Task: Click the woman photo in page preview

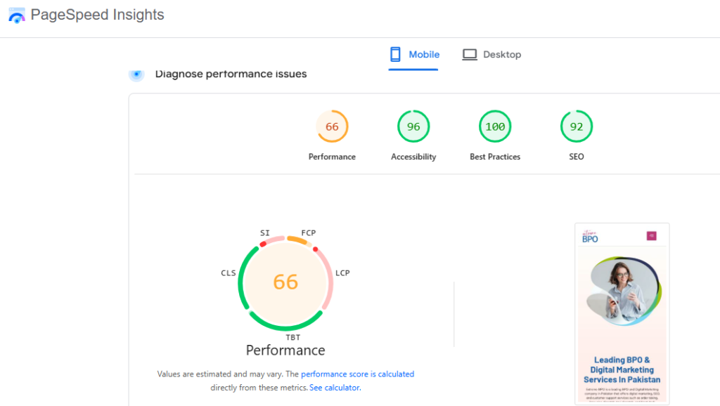Action: click(x=622, y=292)
